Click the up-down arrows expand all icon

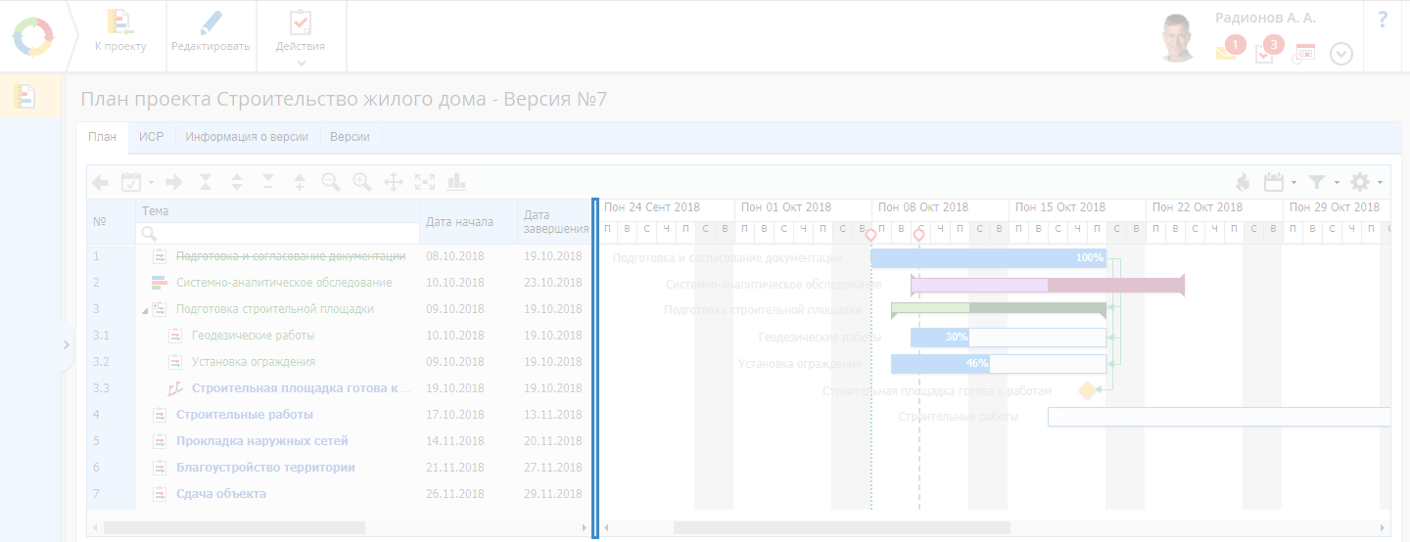[237, 182]
